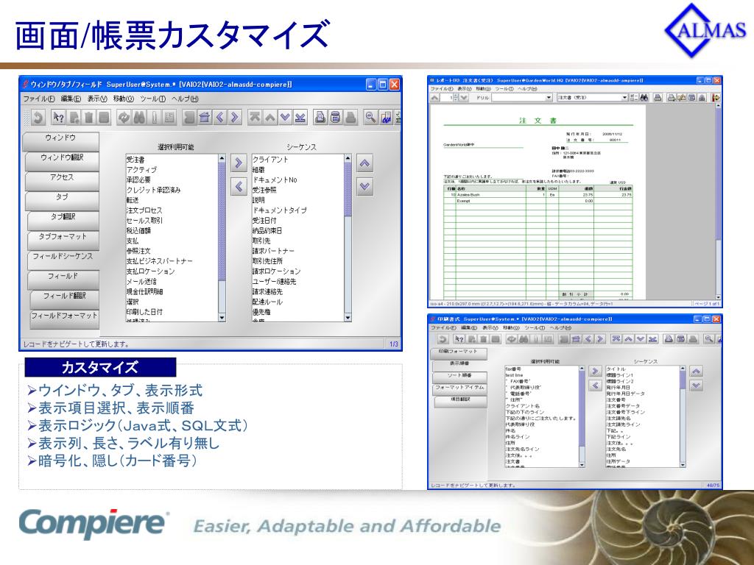754x565 pixels.
Task: Click the 選択利用可能 list scrollbar in ウィンドウ/タブ/フィールド window
Action: click(x=222, y=238)
